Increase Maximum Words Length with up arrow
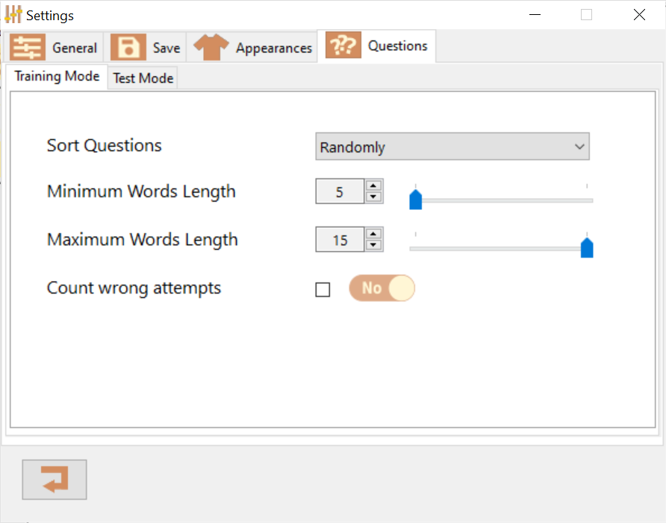The image size is (666, 523). tap(374, 234)
